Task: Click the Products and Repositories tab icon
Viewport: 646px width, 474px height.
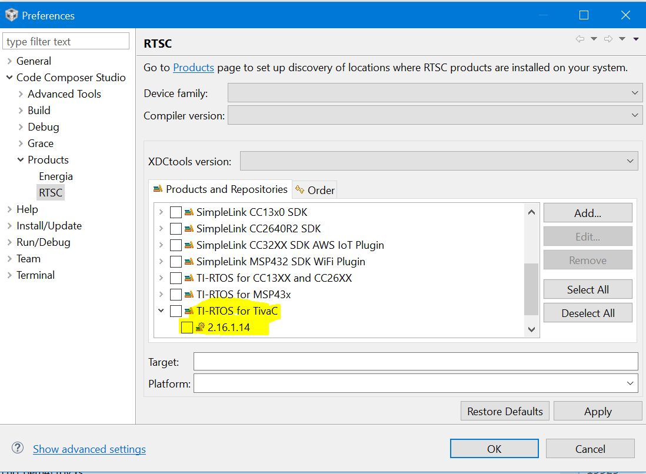Action: point(158,189)
